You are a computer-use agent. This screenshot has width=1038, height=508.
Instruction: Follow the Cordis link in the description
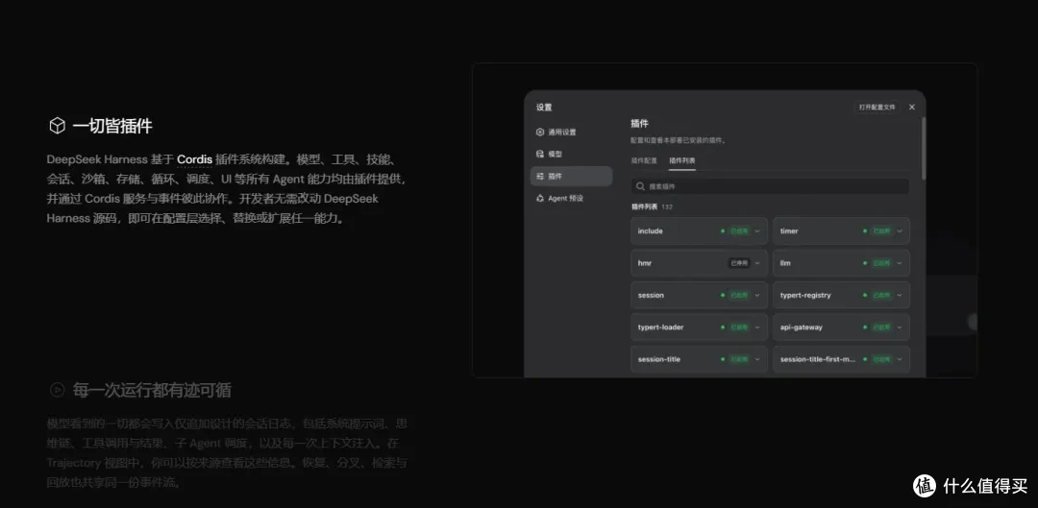coord(194,159)
